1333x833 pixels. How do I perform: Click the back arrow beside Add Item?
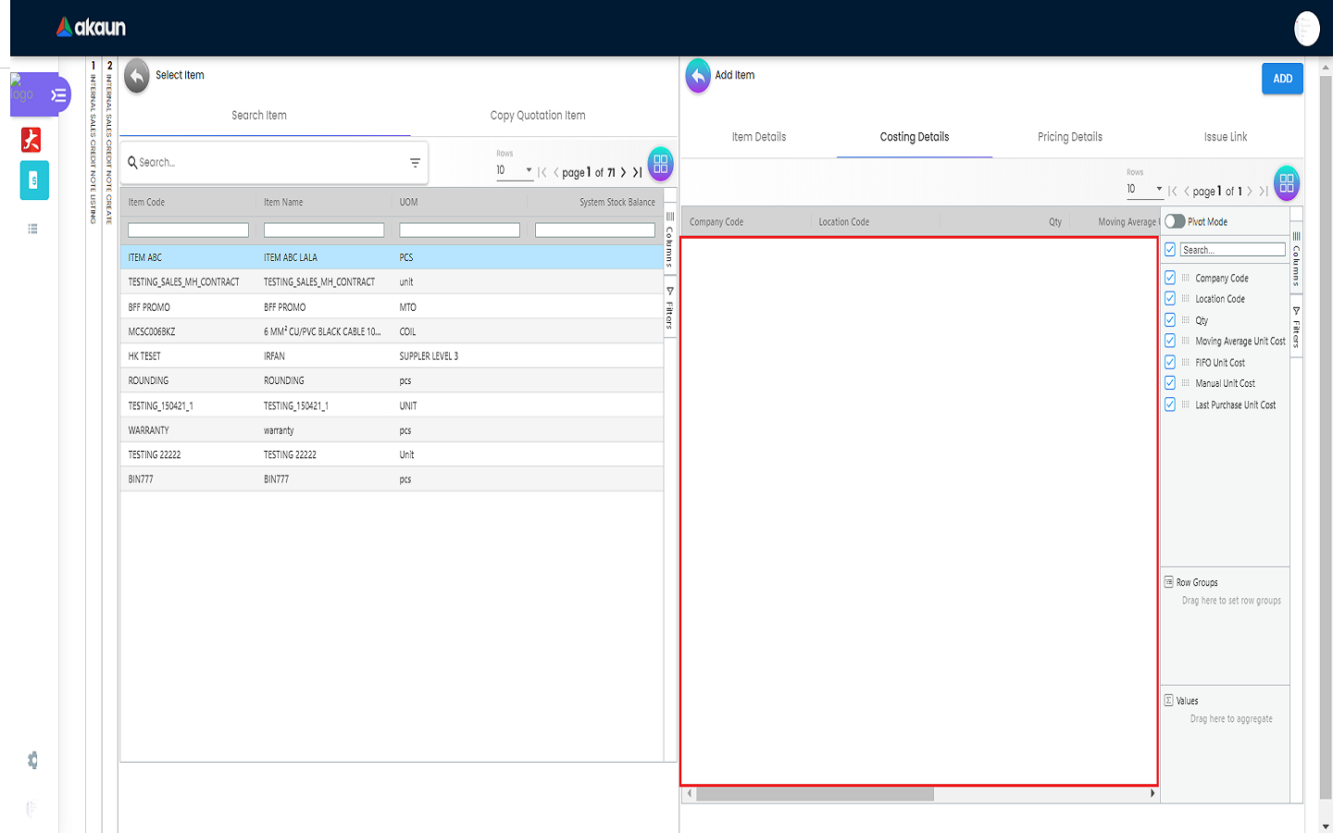[x=698, y=76]
